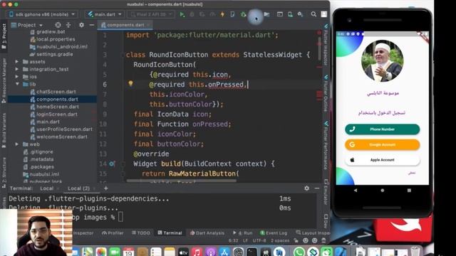The height and width of the screenshot is (256, 456).
Task: Toggle read-only lock icon in status bar
Action: point(296,240)
